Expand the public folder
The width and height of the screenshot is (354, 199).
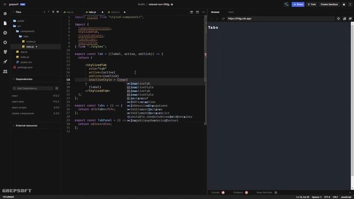coord(19,21)
